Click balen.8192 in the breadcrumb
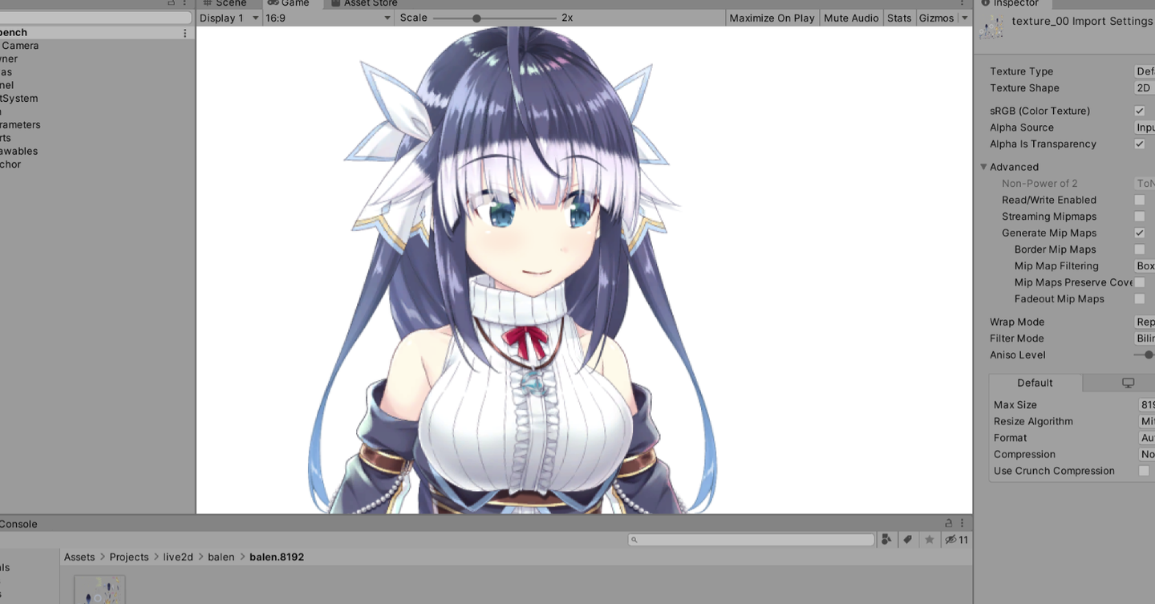This screenshot has height=604, width=1155. coord(277,557)
